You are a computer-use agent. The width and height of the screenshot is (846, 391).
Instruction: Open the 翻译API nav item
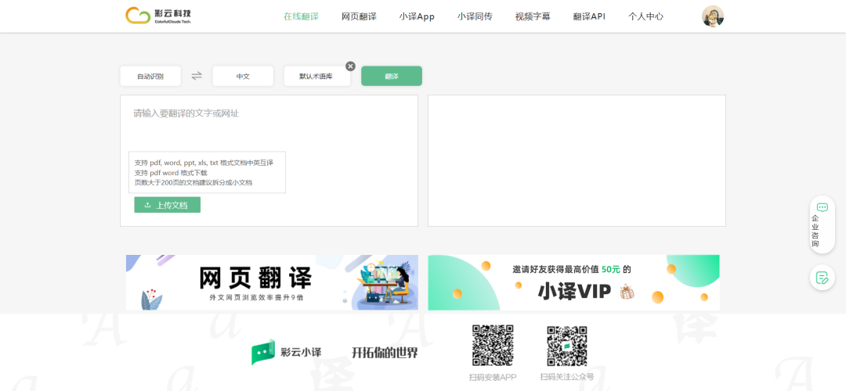(589, 16)
